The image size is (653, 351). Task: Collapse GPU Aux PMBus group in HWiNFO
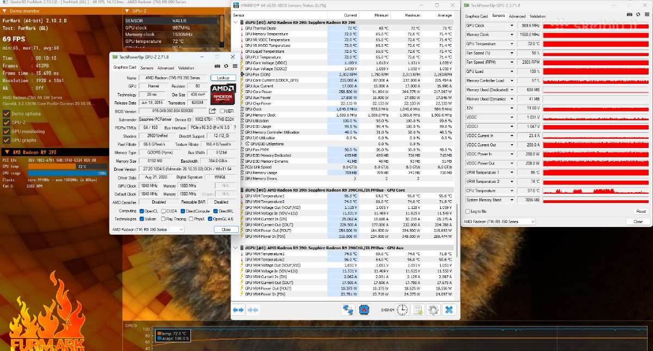click(x=236, y=248)
